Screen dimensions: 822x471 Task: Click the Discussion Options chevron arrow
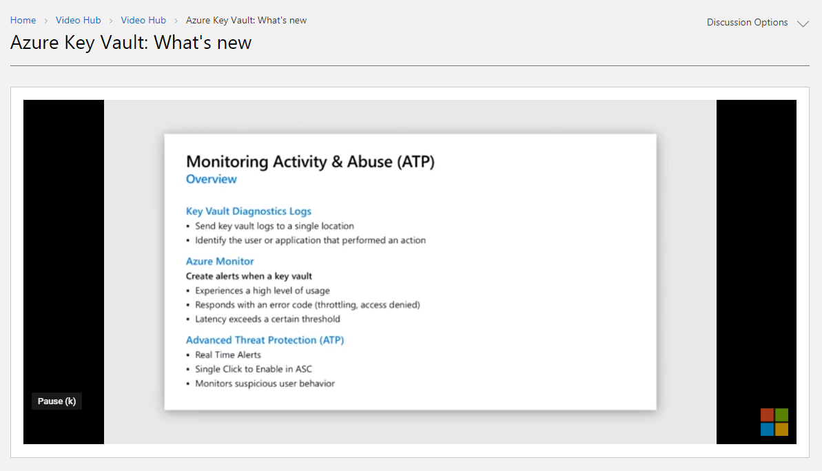(x=803, y=23)
